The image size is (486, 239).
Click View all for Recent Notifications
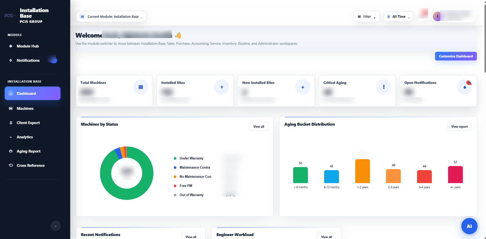click(191, 237)
